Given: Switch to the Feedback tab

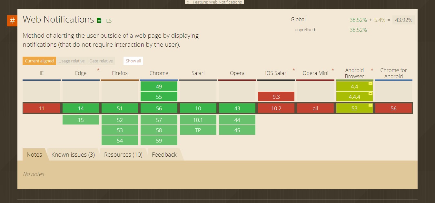Looking at the screenshot, I should [x=164, y=155].
